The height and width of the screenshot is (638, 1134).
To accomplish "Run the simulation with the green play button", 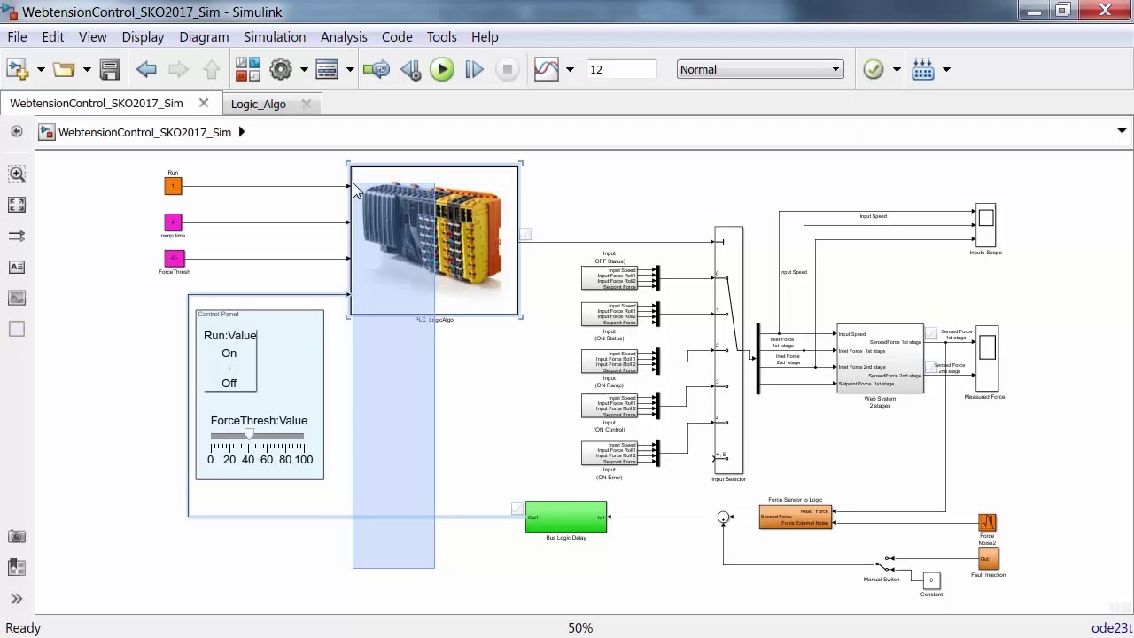I will tap(442, 69).
